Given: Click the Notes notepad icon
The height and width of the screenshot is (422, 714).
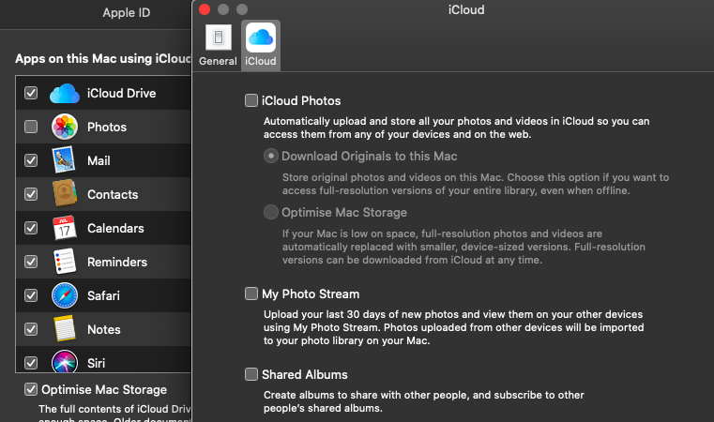Looking at the screenshot, I should tap(64, 329).
